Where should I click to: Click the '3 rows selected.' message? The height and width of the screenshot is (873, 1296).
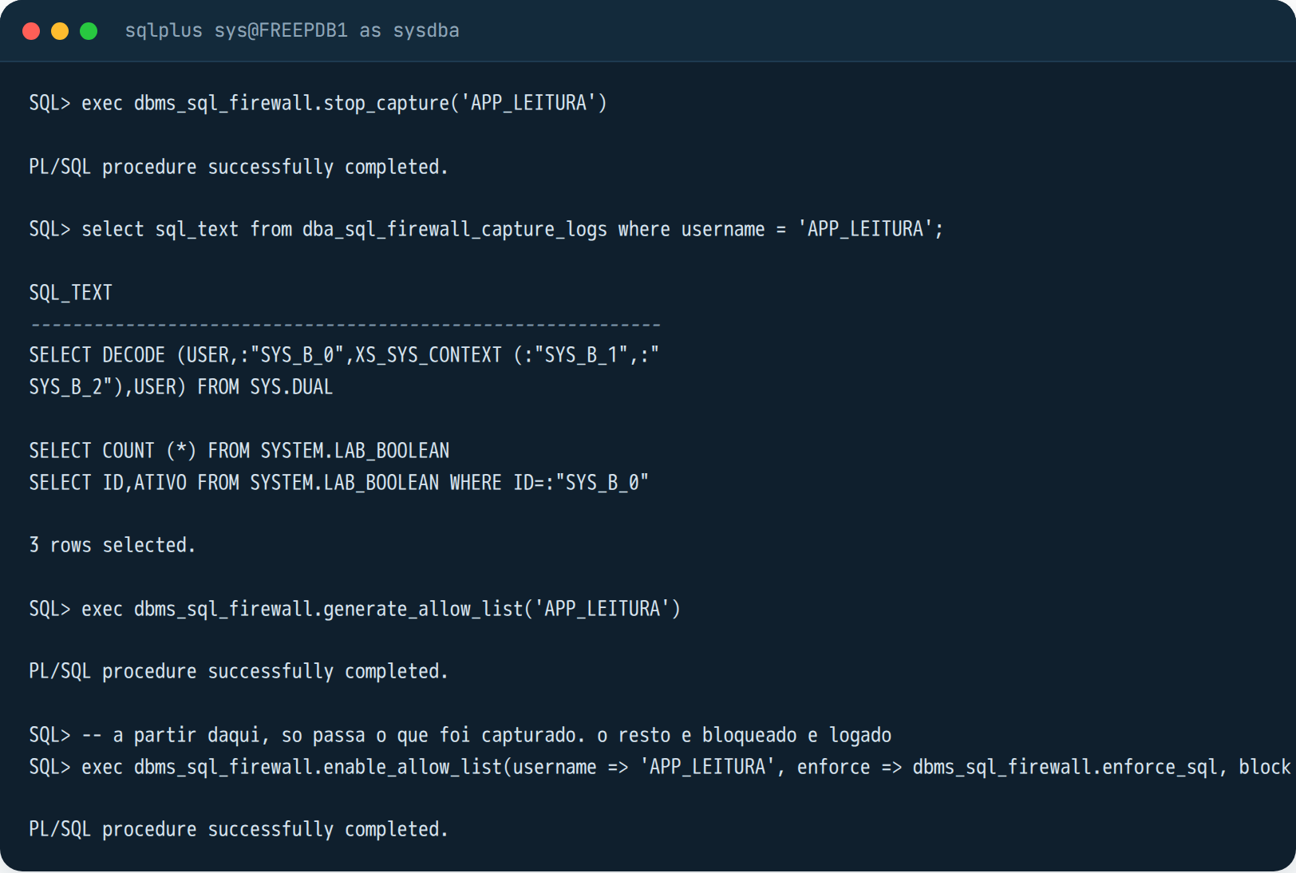click(113, 545)
